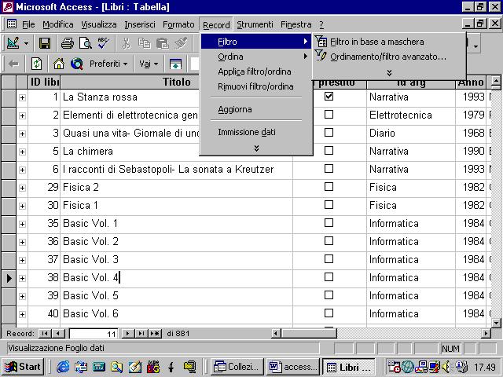This screenshot has height=377, width=503.
Task: Expand subdatasheet for La Stanza rossa
Action: [22, 97]
